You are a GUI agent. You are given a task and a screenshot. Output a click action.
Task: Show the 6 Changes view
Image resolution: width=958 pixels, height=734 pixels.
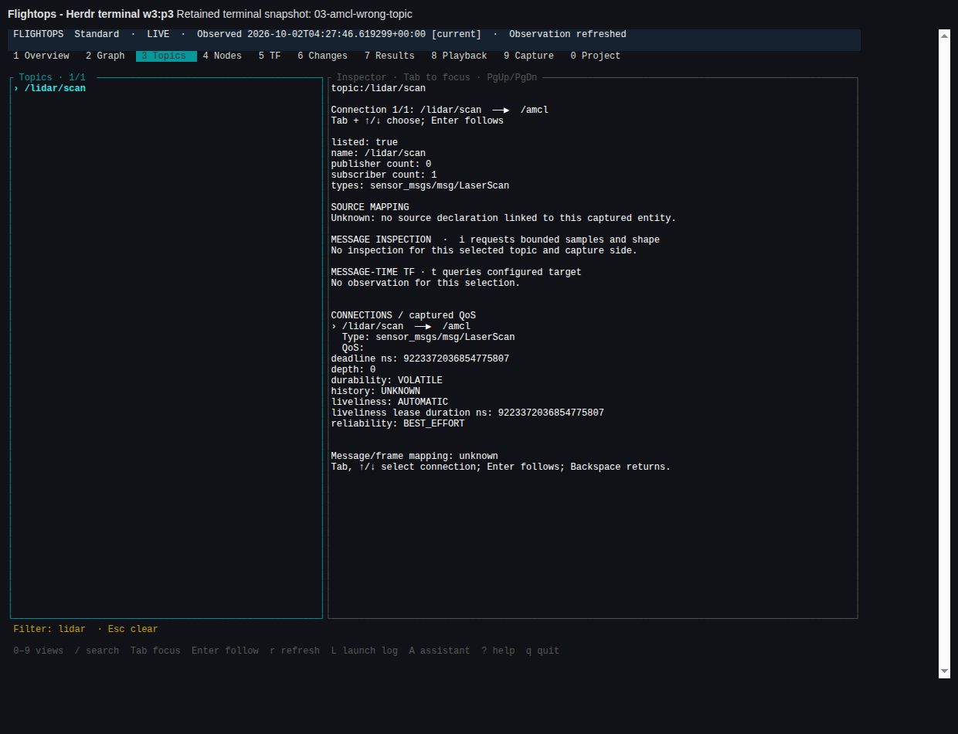click(322, 56)
